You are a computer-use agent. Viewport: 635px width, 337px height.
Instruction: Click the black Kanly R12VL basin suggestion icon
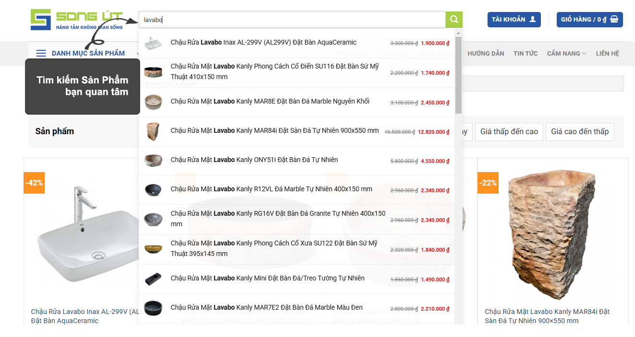(x=153, y=190)
